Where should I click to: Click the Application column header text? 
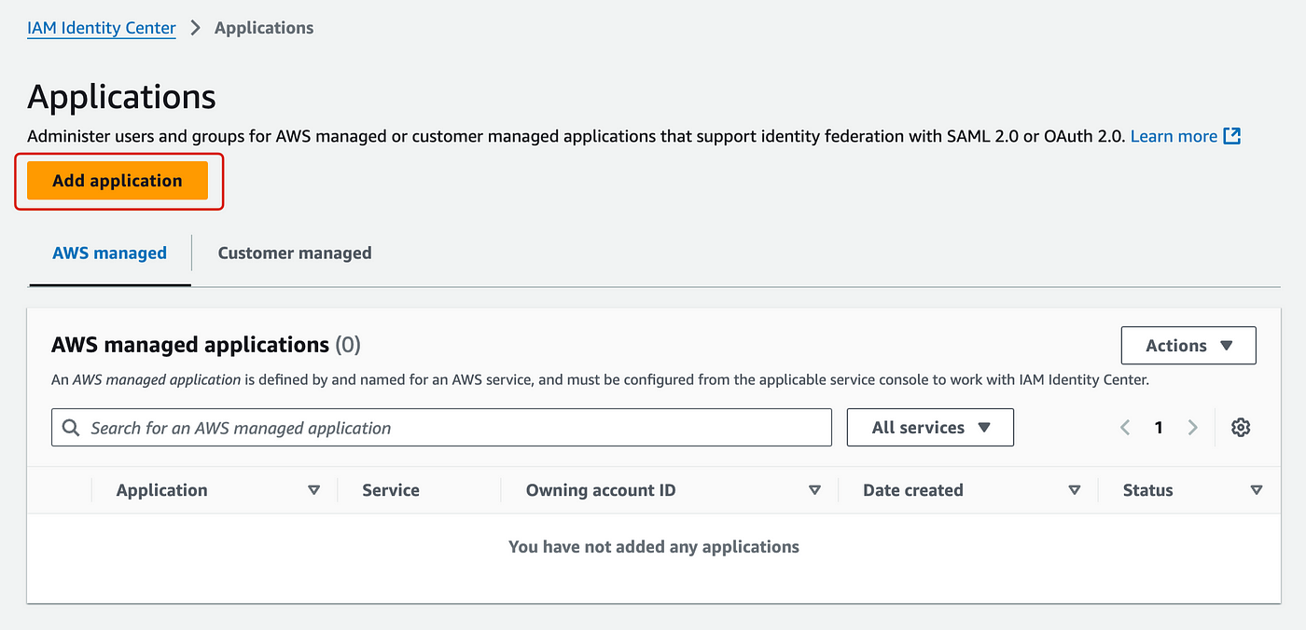coord(162,490)
